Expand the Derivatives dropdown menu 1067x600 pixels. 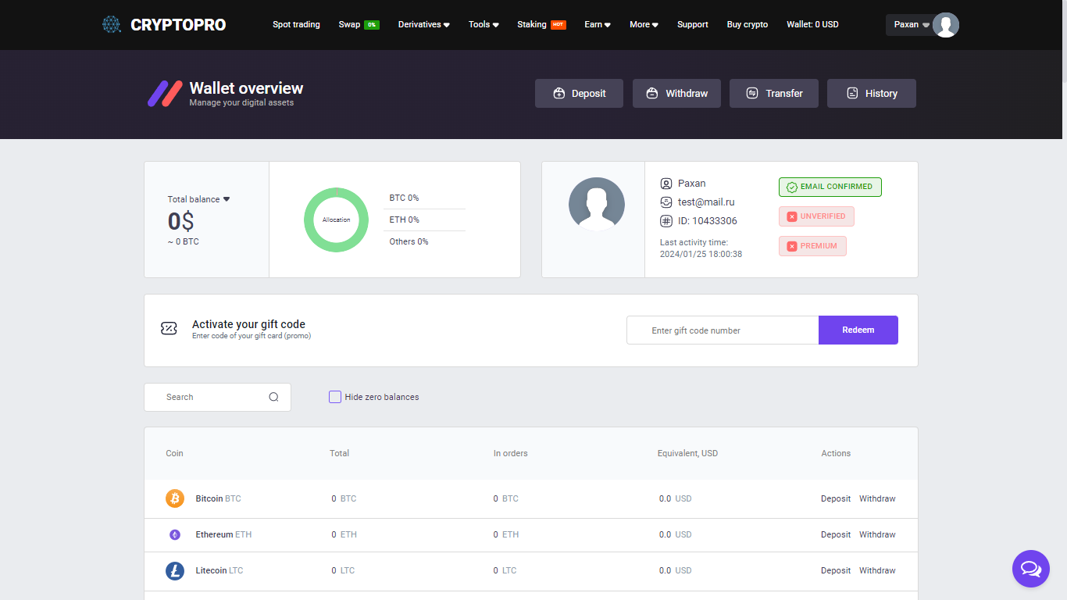(423, 25)
